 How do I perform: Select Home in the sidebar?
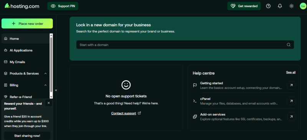(x=25, y=39)
